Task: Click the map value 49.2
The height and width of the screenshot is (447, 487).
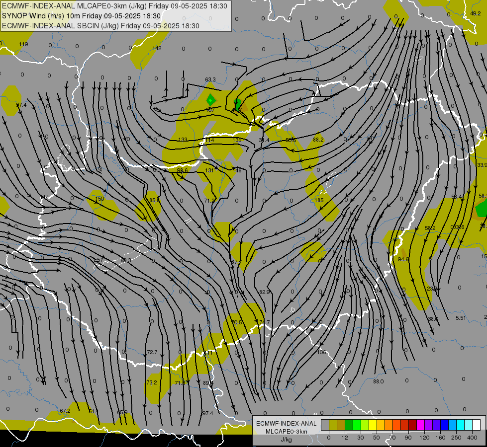Action: [x=476, y=13]
